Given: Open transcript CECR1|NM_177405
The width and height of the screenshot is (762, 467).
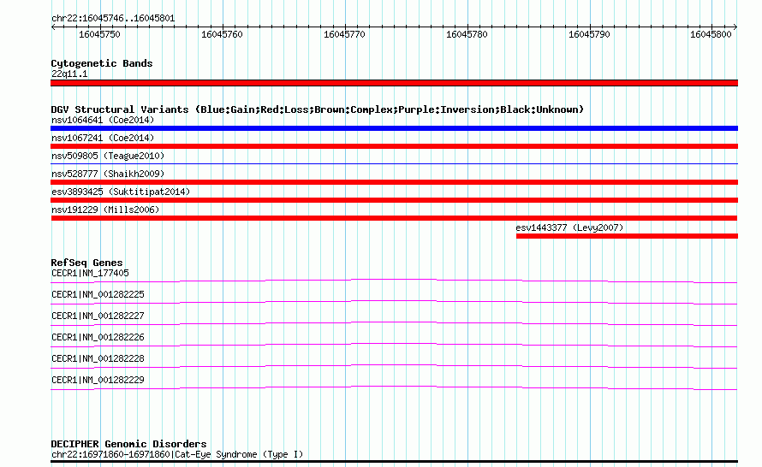Looking at the screenshot, I should tap(90, 274).
